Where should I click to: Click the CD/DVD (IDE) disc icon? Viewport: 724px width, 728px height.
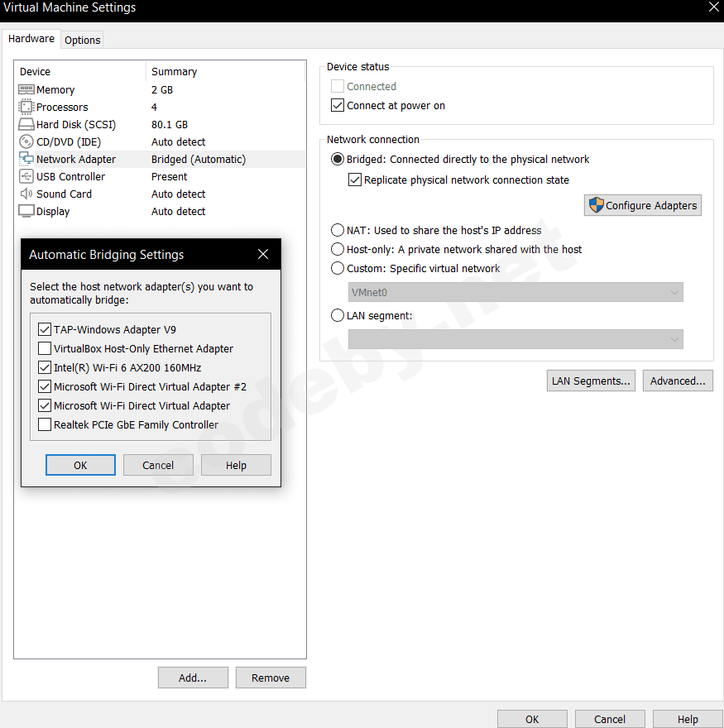(x=26, y=141)
